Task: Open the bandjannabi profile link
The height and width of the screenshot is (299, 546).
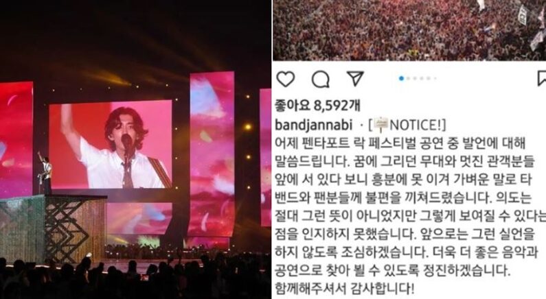Action: click(x=314, y=125)
